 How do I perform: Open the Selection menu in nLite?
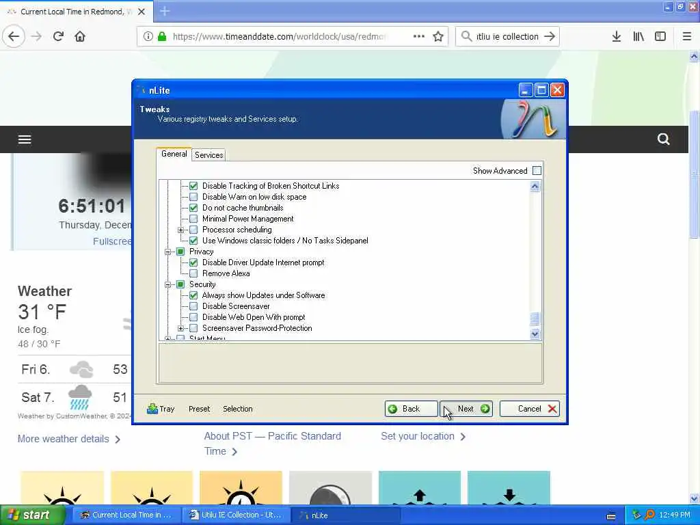click(238, 409)
